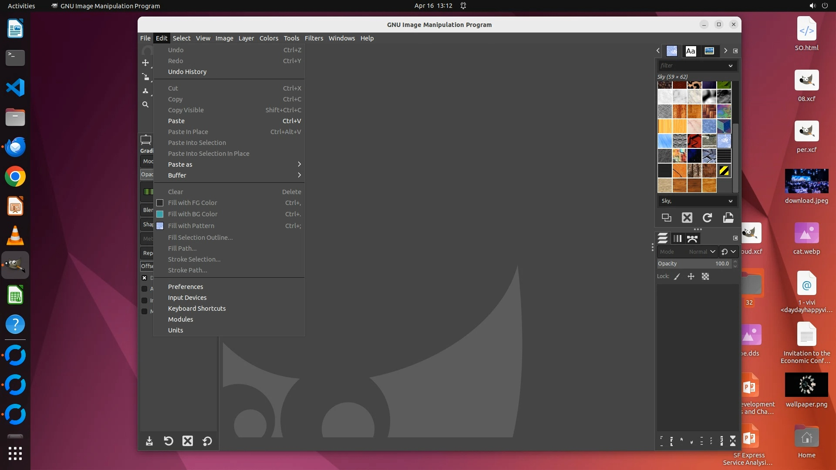The image size is (836, 470).
Task: Toggle the lock alpha channel checkerboard icon
Action: tap(705, 276)
